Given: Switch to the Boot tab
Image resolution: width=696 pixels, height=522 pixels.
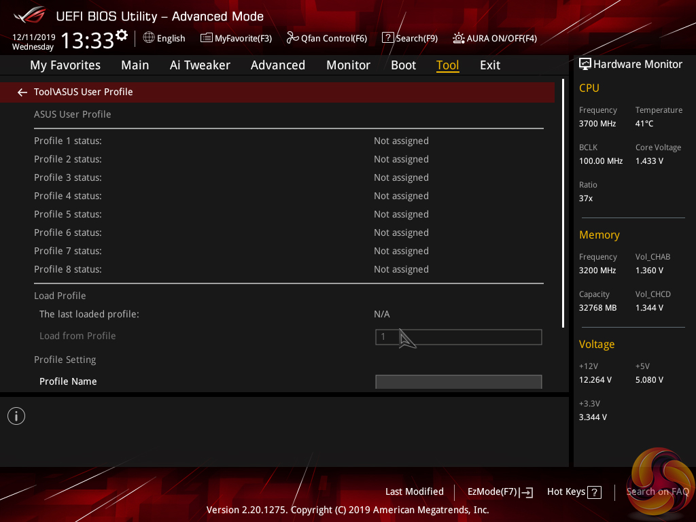Looking at the screenshot, I should [403, 65].
